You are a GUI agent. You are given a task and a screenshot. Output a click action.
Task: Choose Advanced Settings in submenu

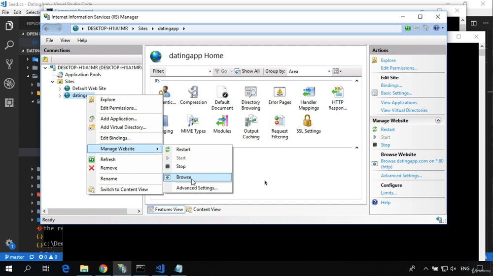[x=198, y=188]
